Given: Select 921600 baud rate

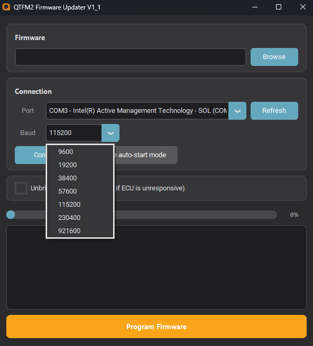Looking at the screenshot, I should tap(80, 231).
